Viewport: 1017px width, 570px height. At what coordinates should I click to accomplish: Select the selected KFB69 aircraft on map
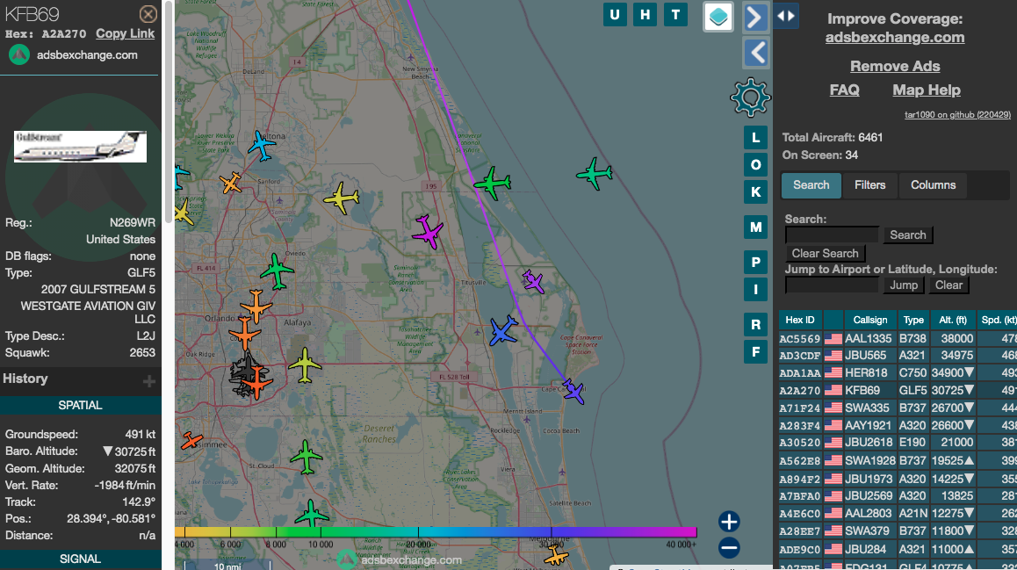[x=573, y=391]
